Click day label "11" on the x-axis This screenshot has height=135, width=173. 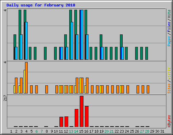point(61,131)
